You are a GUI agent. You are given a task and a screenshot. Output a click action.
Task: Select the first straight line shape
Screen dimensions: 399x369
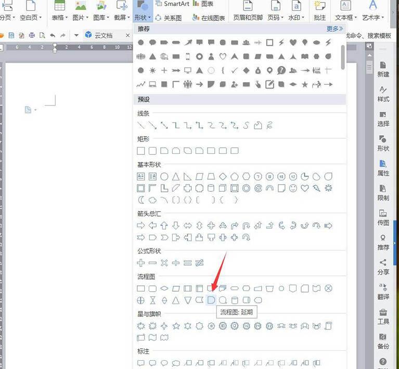[140, 125]
